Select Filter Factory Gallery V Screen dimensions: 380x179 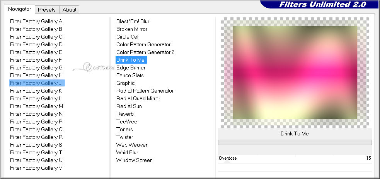tap(36, 168)
